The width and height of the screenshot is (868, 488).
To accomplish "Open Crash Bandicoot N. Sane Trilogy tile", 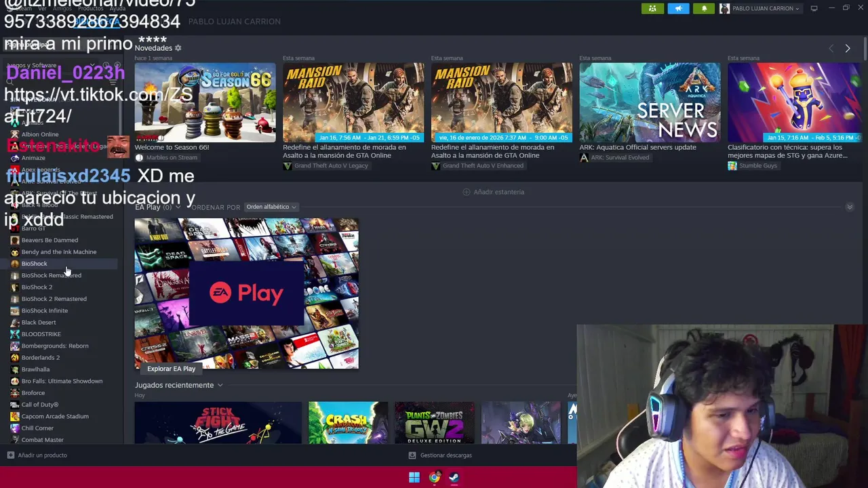I will 348,423.
